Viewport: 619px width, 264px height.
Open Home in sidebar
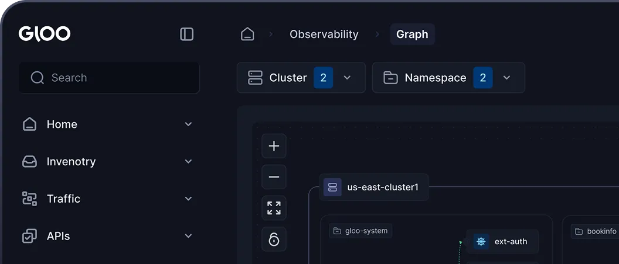(x=107, y=124)
